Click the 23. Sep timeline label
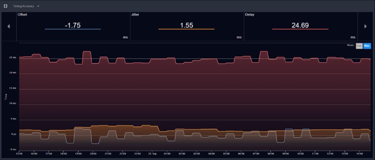 pos(152,154)
